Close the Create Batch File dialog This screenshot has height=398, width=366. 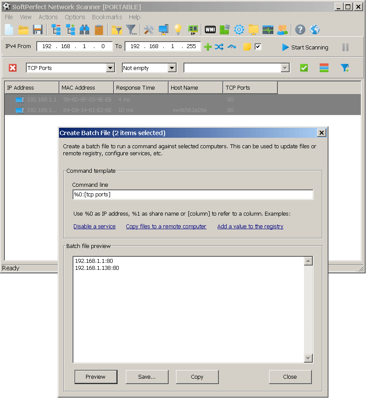click(321, 133)
